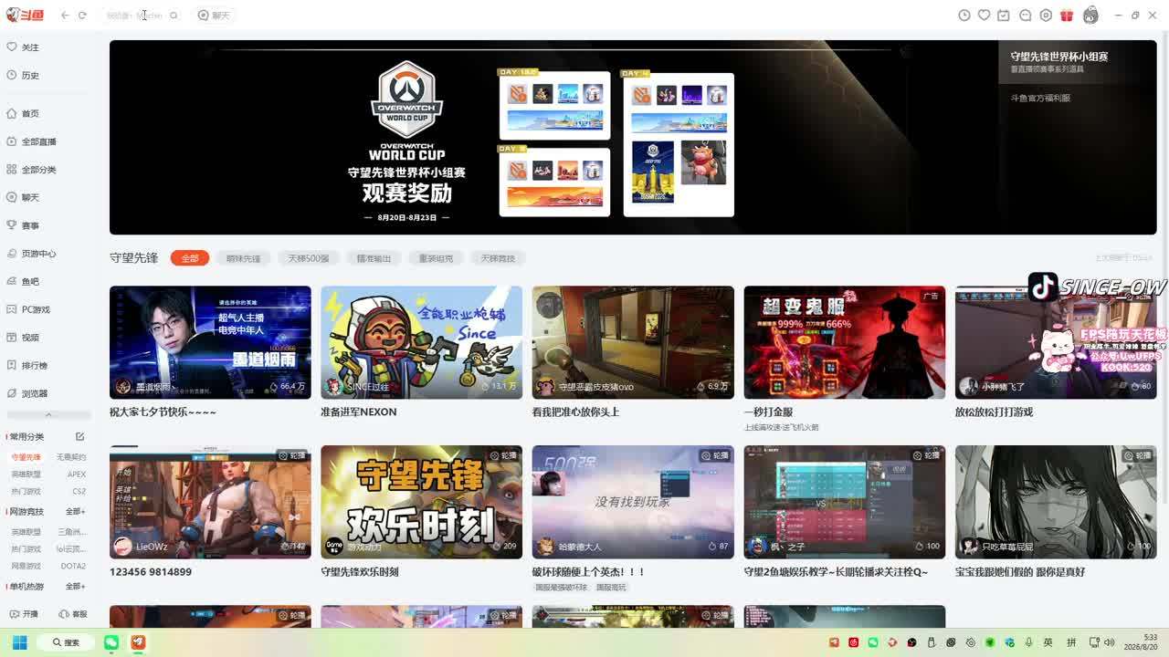The image size is (1169, 657).
Task: Select the 重装坦克 filter tab
Action: 436,258
